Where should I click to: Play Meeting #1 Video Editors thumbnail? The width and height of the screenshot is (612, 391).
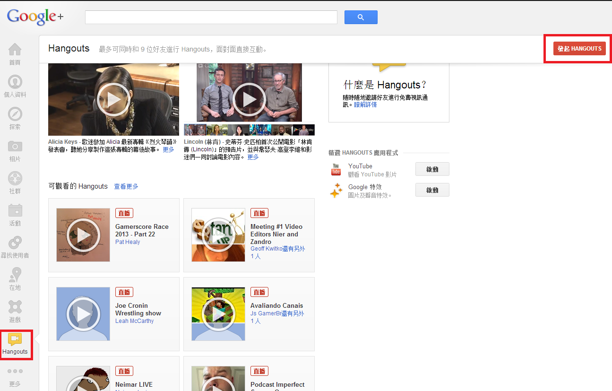tap(218, 235)
